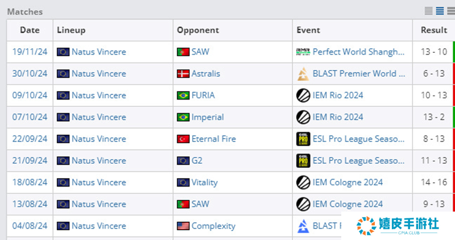Switch to compact row density view

tap(429, 11)
